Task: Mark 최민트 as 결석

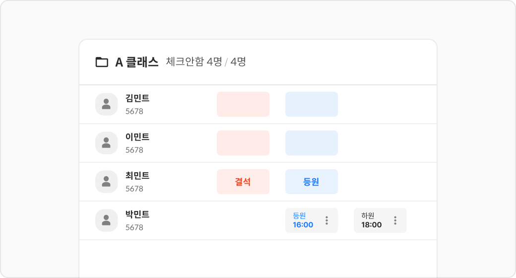Action: [x=243, y=182]
